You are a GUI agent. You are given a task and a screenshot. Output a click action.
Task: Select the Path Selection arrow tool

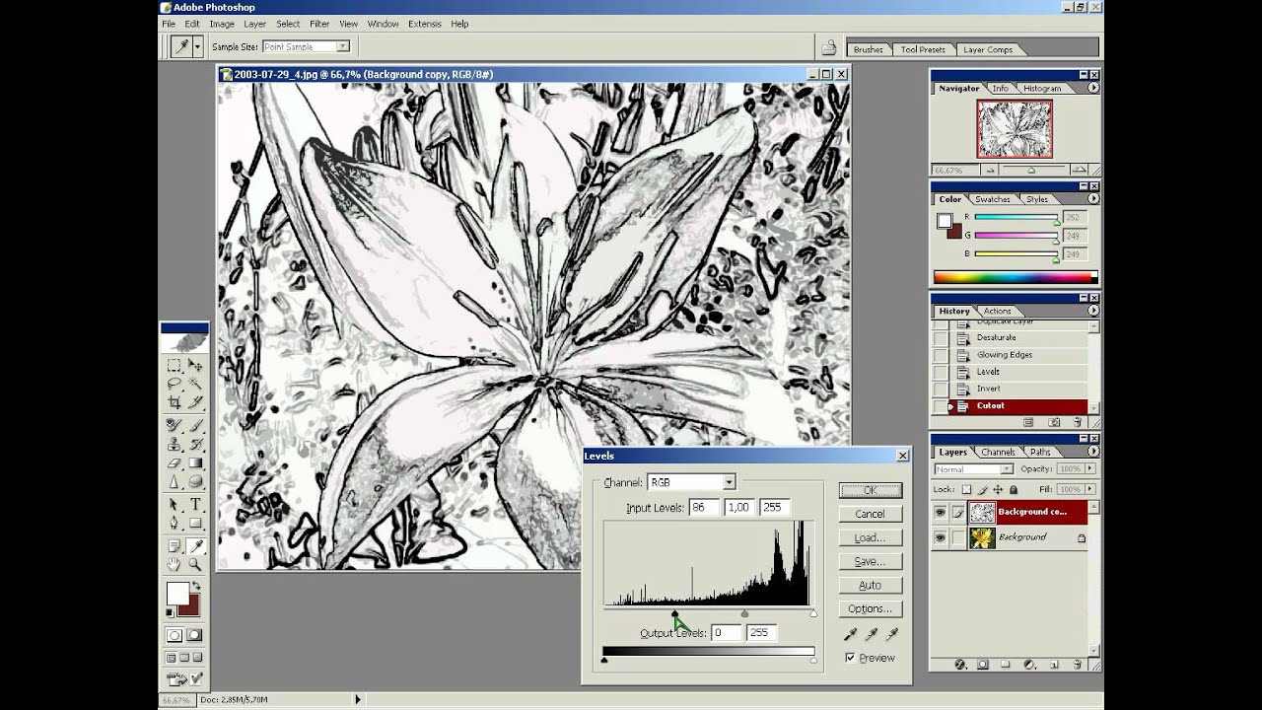pos(175,504)
